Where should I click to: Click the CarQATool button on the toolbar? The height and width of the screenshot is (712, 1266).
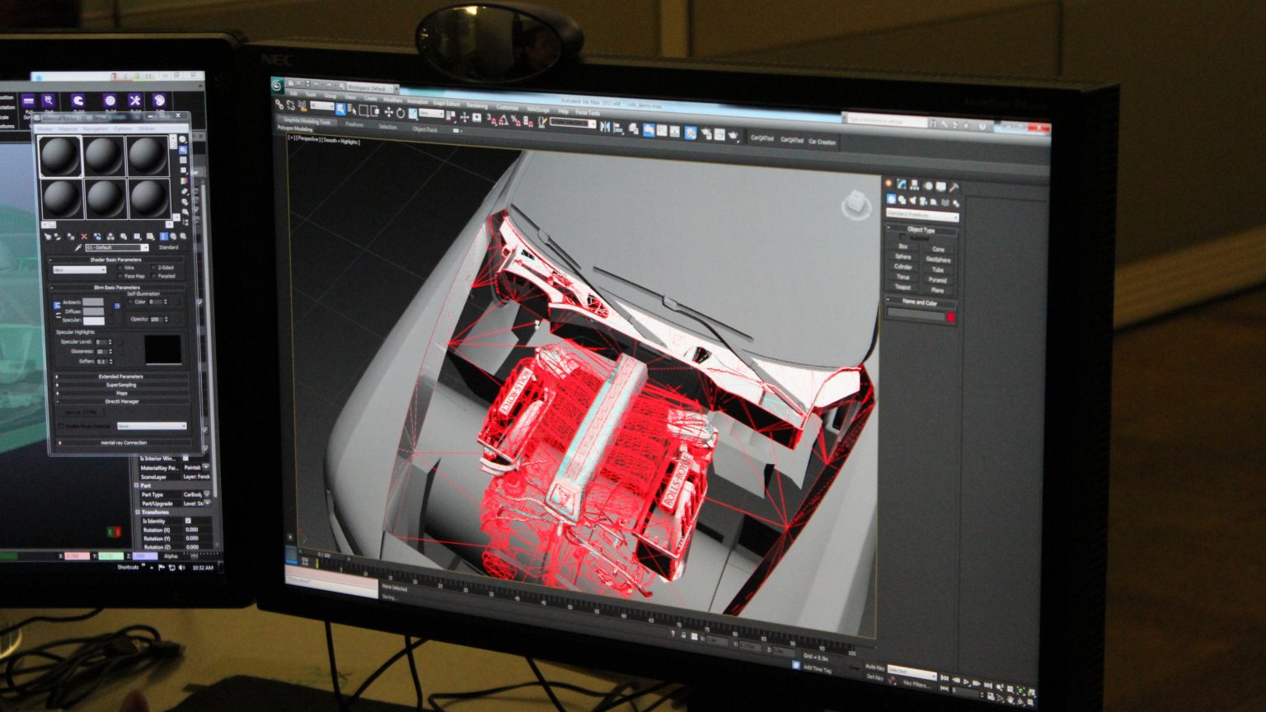[x=761, y=138]
